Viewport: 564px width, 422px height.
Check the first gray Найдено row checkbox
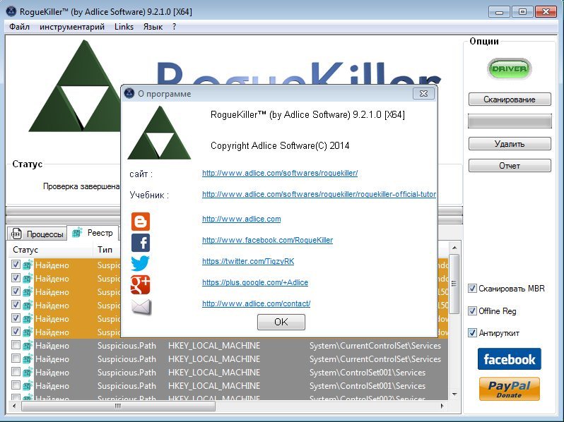click(16, 345)
